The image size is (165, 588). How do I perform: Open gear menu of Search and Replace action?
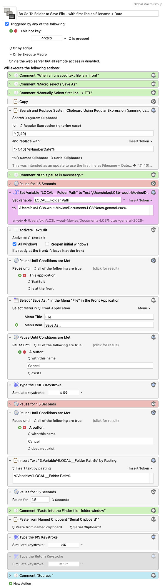point(153,110)
